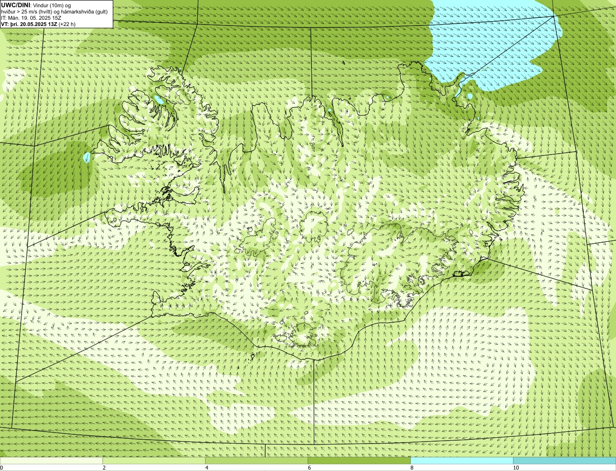Click the 0–2 m/s palest legend color segment
The width and height of the screenshot is (616, 471).
[x=51, y=460]
